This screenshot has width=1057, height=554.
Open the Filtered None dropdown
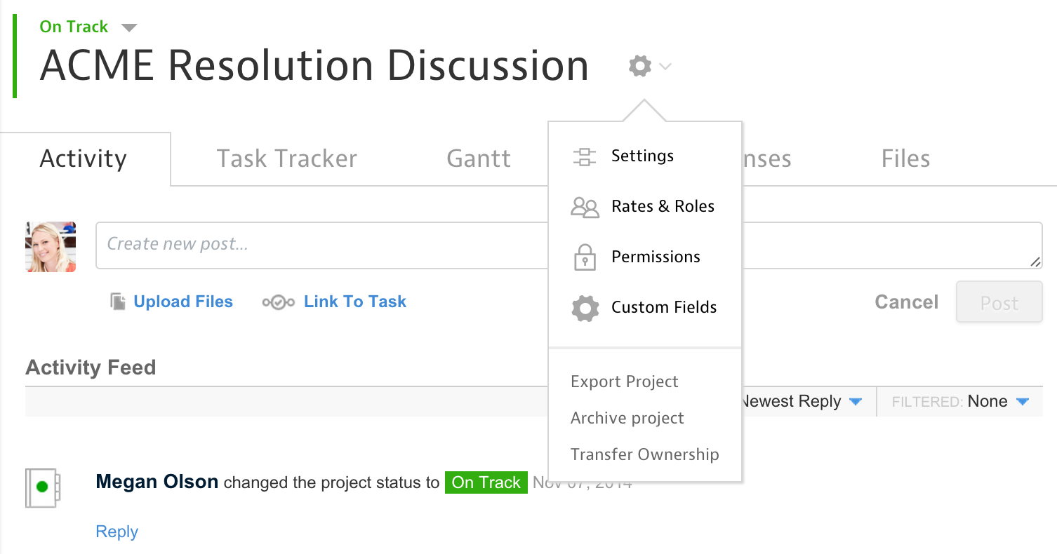(1022, 402)
